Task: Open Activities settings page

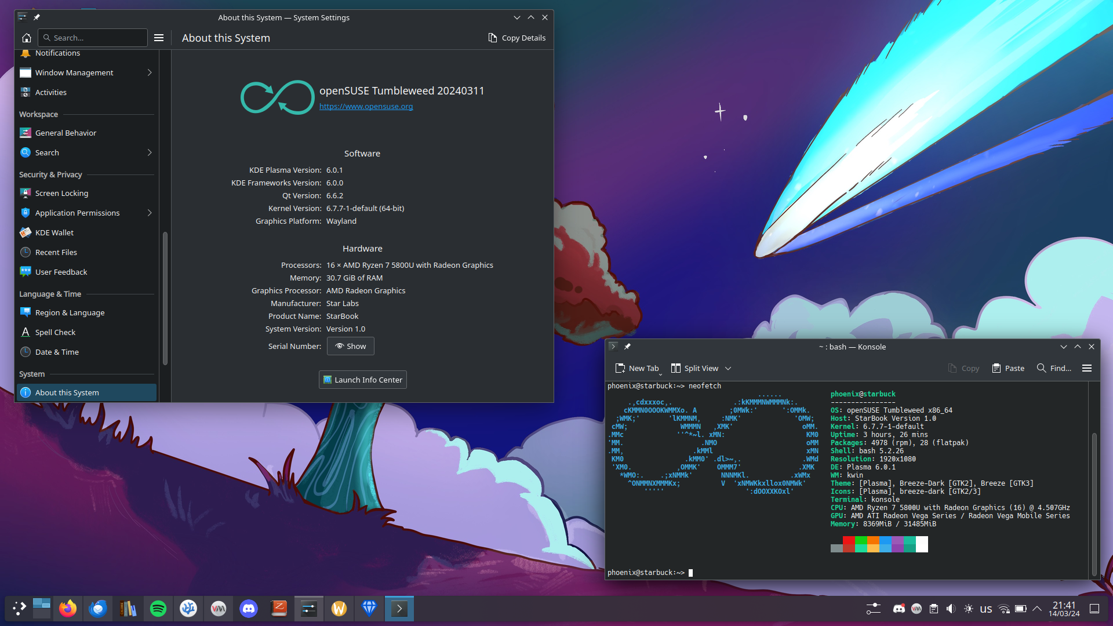Action: (87, 92)
